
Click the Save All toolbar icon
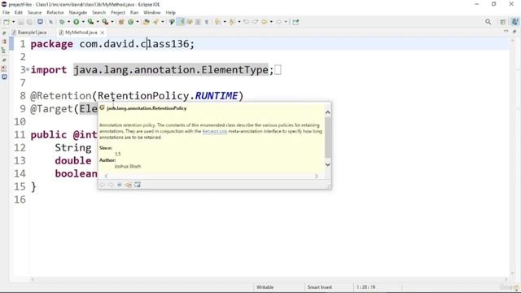(x=30, y=22)
